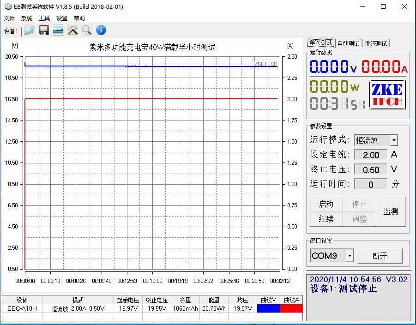The image size is (416, 325).
Task: Switch to the 循环测试 tab
Action: [x=376, y=43]
